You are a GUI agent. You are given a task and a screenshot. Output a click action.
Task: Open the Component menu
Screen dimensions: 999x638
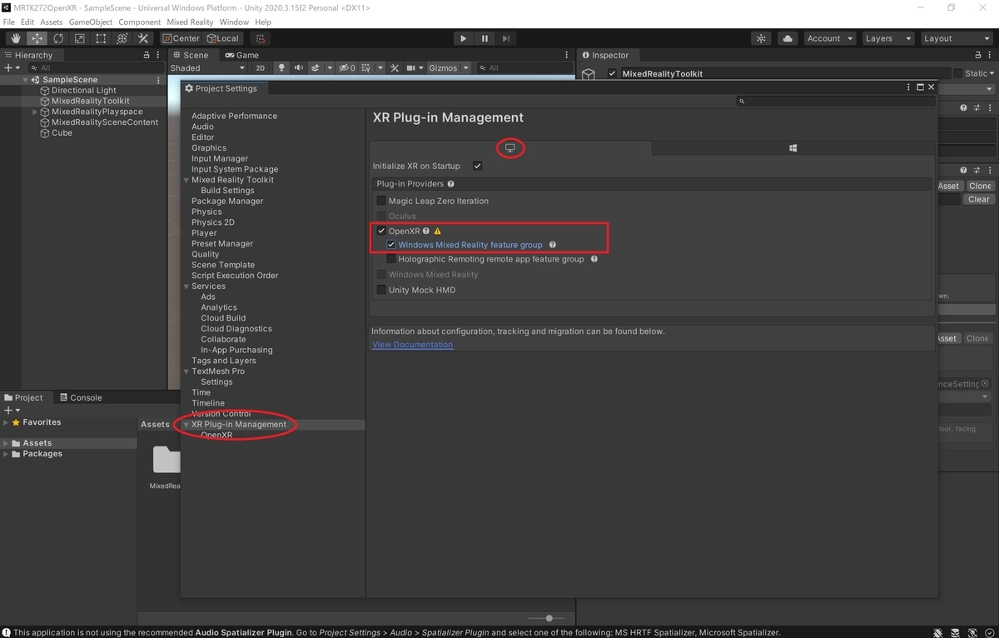140,22
